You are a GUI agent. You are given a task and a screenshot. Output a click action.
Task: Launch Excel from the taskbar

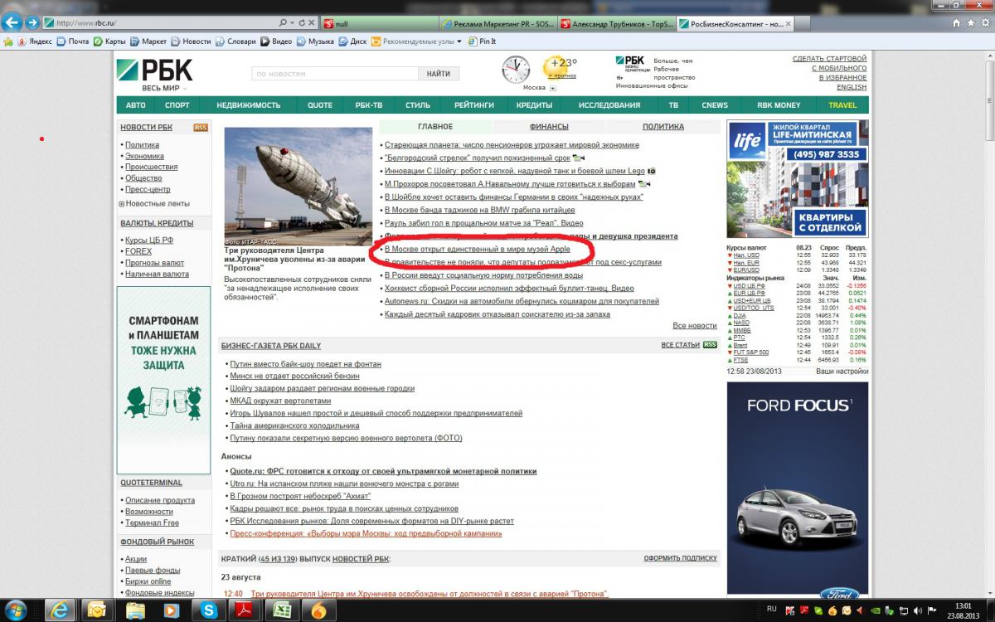point(281,610)
